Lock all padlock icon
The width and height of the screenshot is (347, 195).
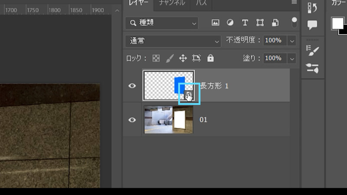pyautogui.click(x=210, y=58)
